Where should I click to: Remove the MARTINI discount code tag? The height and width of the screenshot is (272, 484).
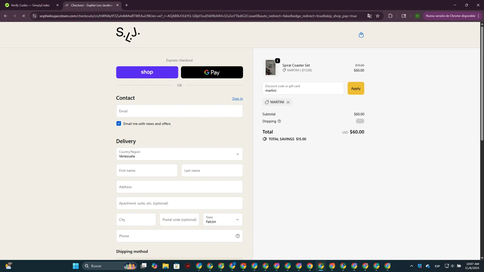click(x=288, y=102)
